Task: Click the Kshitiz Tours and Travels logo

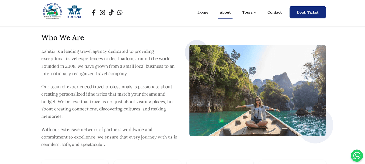Action: tap(52, 11)
